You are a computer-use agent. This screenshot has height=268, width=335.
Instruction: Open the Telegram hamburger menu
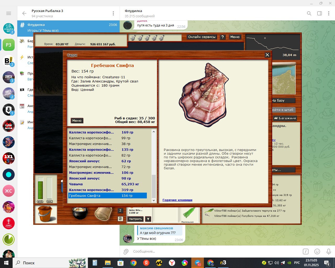[x=9, y=13]
